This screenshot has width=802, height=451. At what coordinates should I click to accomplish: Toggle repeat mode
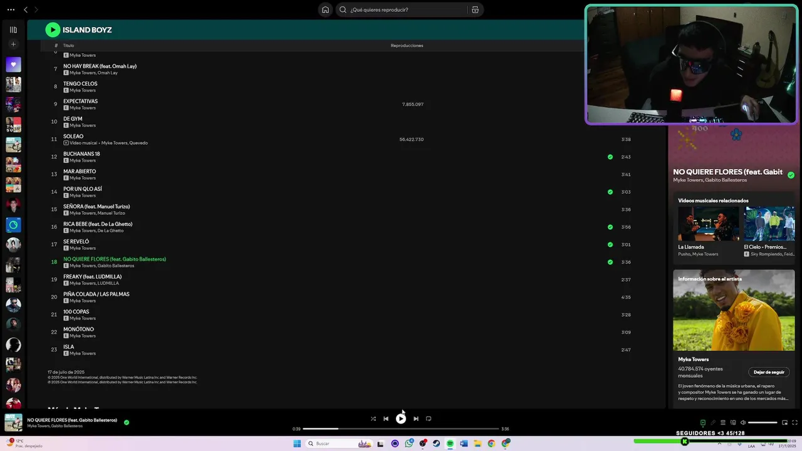point(429,418)
